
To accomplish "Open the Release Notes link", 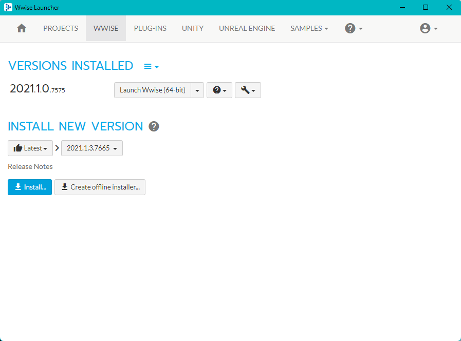I will click(30, 166).
